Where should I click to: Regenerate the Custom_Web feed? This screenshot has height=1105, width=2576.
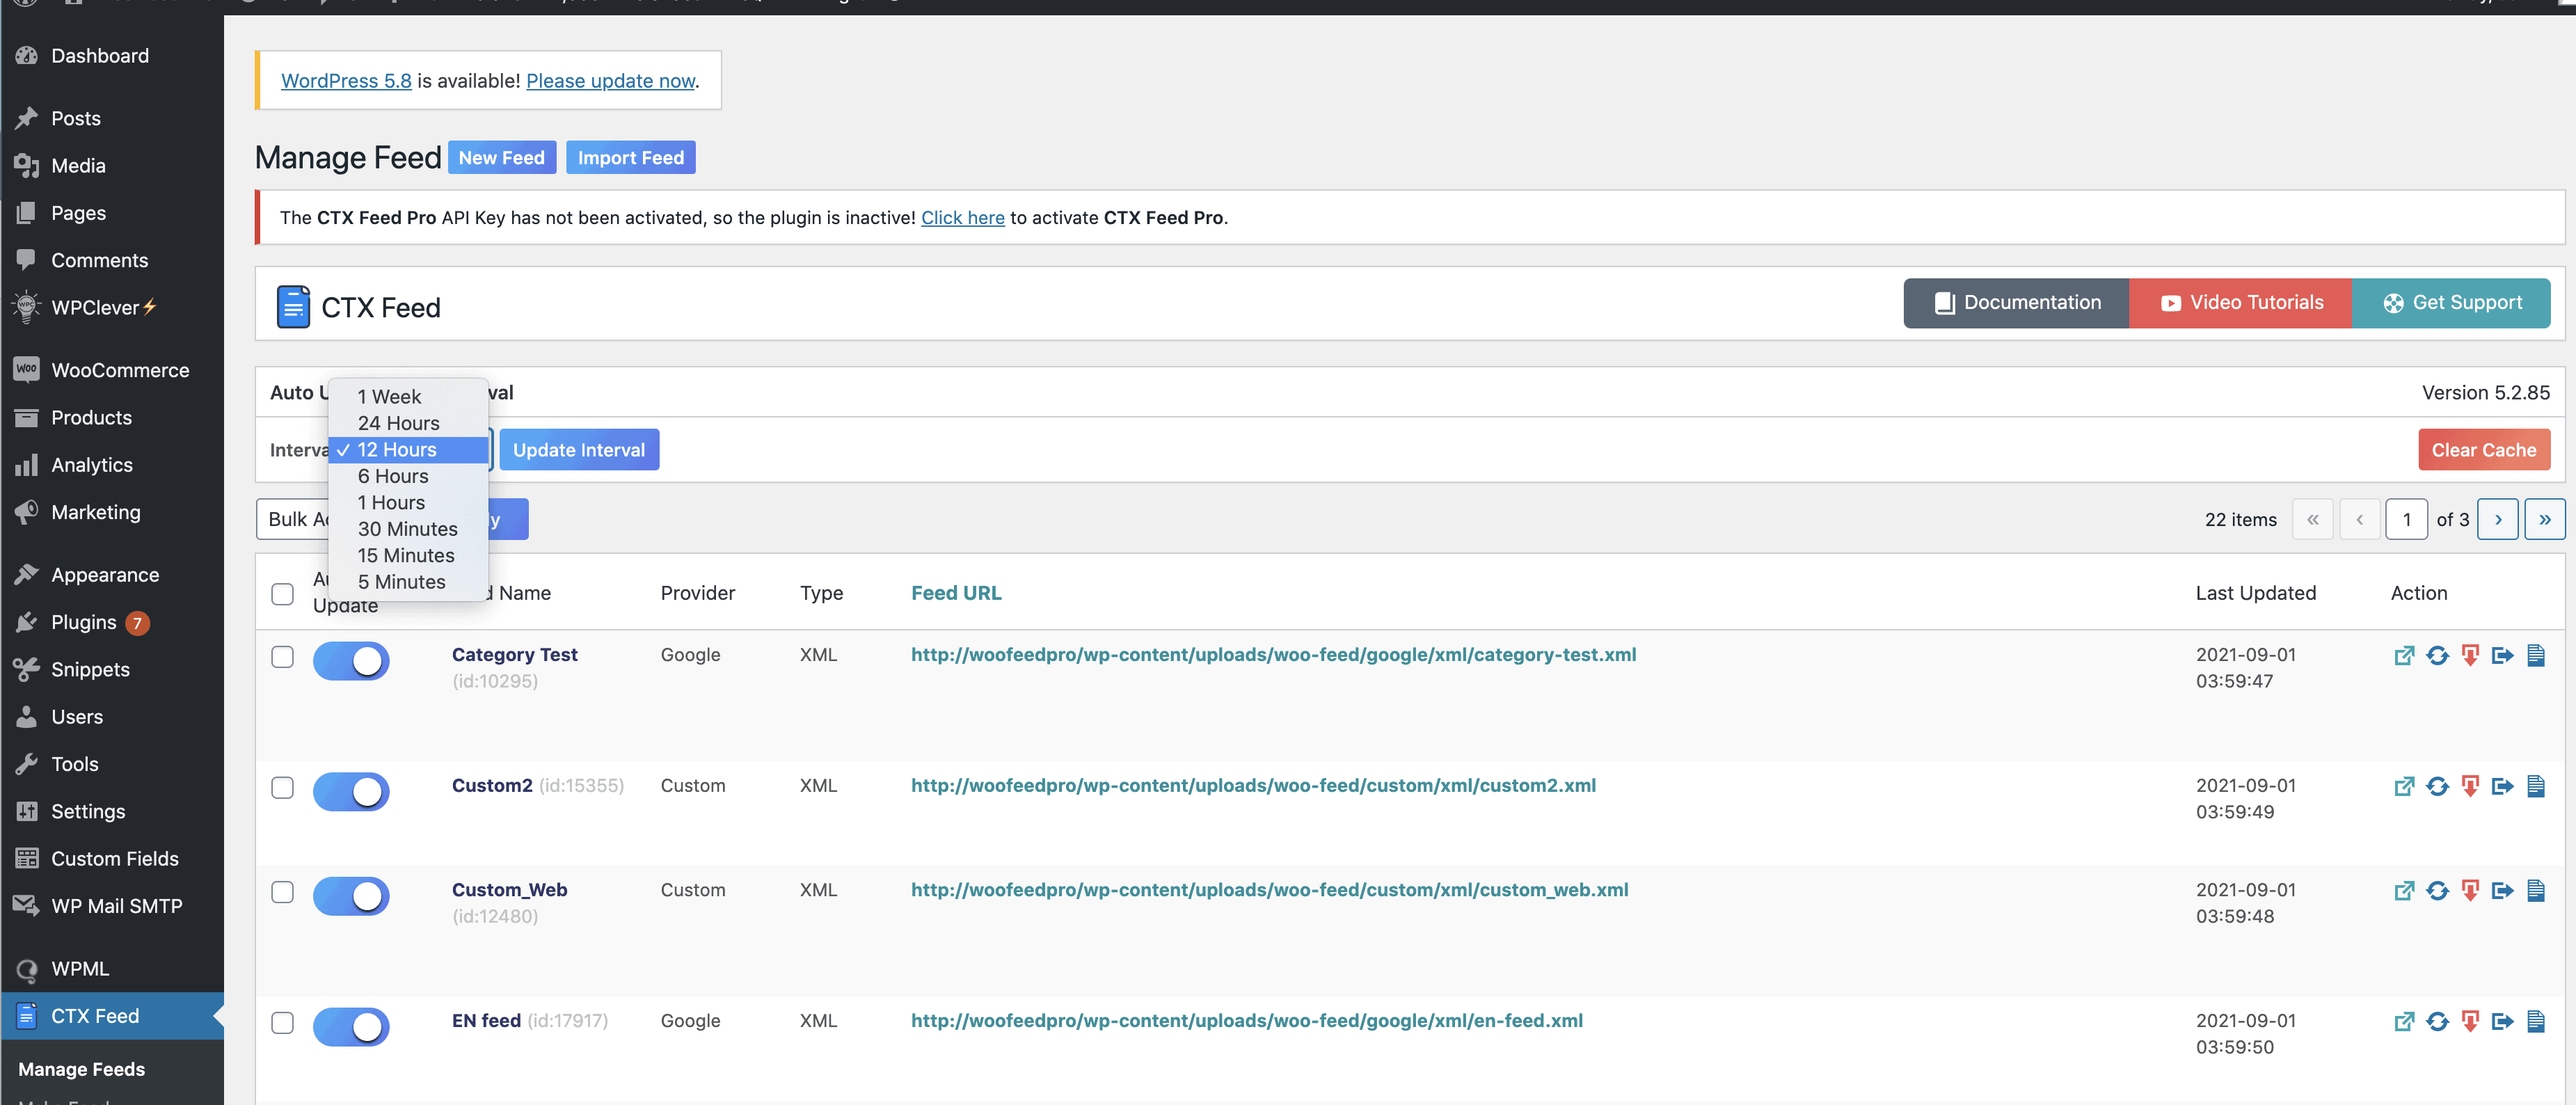click(2437, 891)
